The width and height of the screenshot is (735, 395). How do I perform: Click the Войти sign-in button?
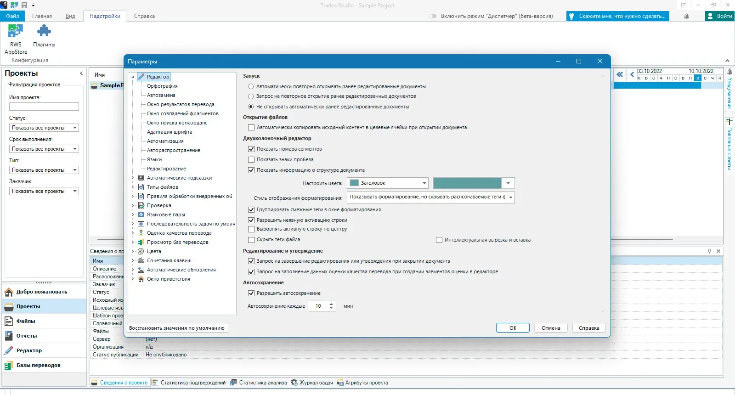(720, 16)
